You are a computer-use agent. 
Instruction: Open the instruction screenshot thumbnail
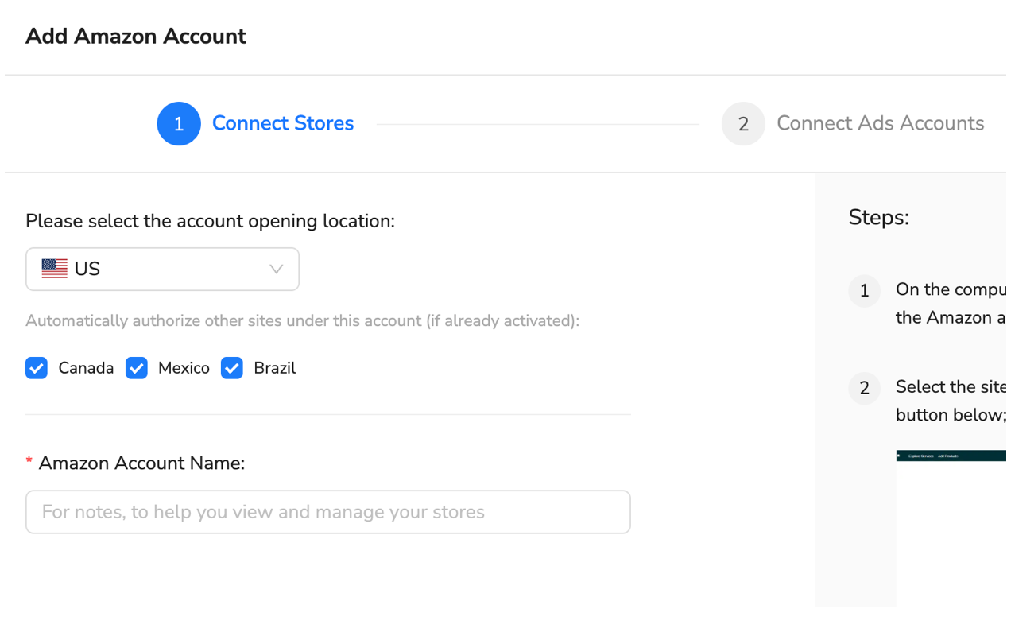(x=951, y=528)
